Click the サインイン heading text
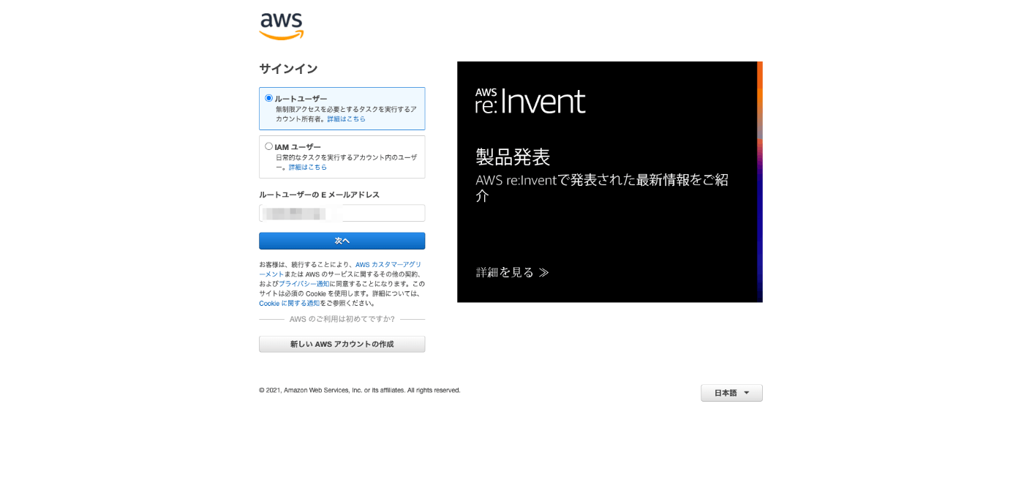 coord(288,69)
